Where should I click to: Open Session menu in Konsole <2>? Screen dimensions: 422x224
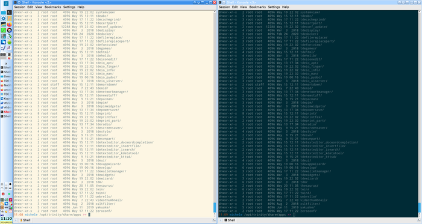[x=20, y=7]
